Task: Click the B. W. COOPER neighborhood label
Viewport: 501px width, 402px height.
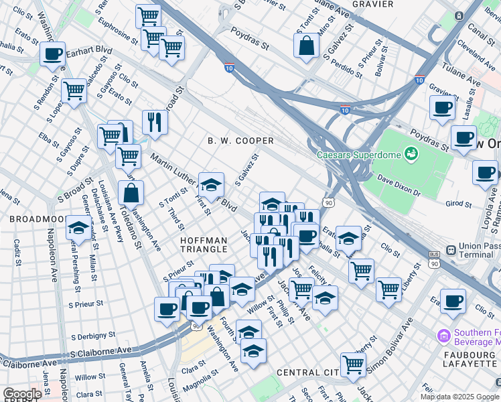Action: pos(240,141)
